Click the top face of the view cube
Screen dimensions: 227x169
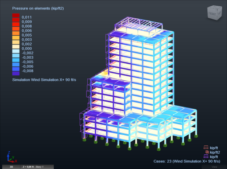click(215, 7)
